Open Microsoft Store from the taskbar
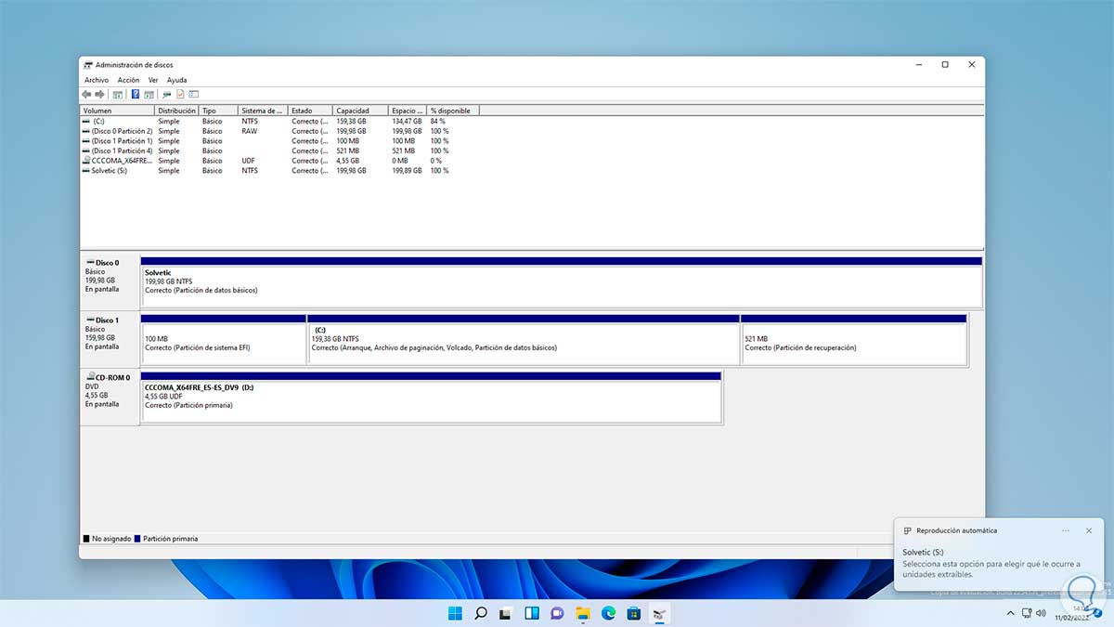This screenshot has height=627, width=1114. (x=633, y=613)
